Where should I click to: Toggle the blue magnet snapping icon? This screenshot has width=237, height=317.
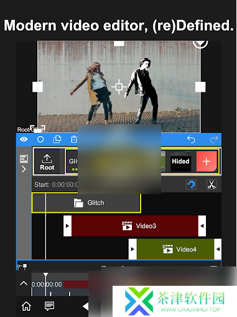point(191,185)
